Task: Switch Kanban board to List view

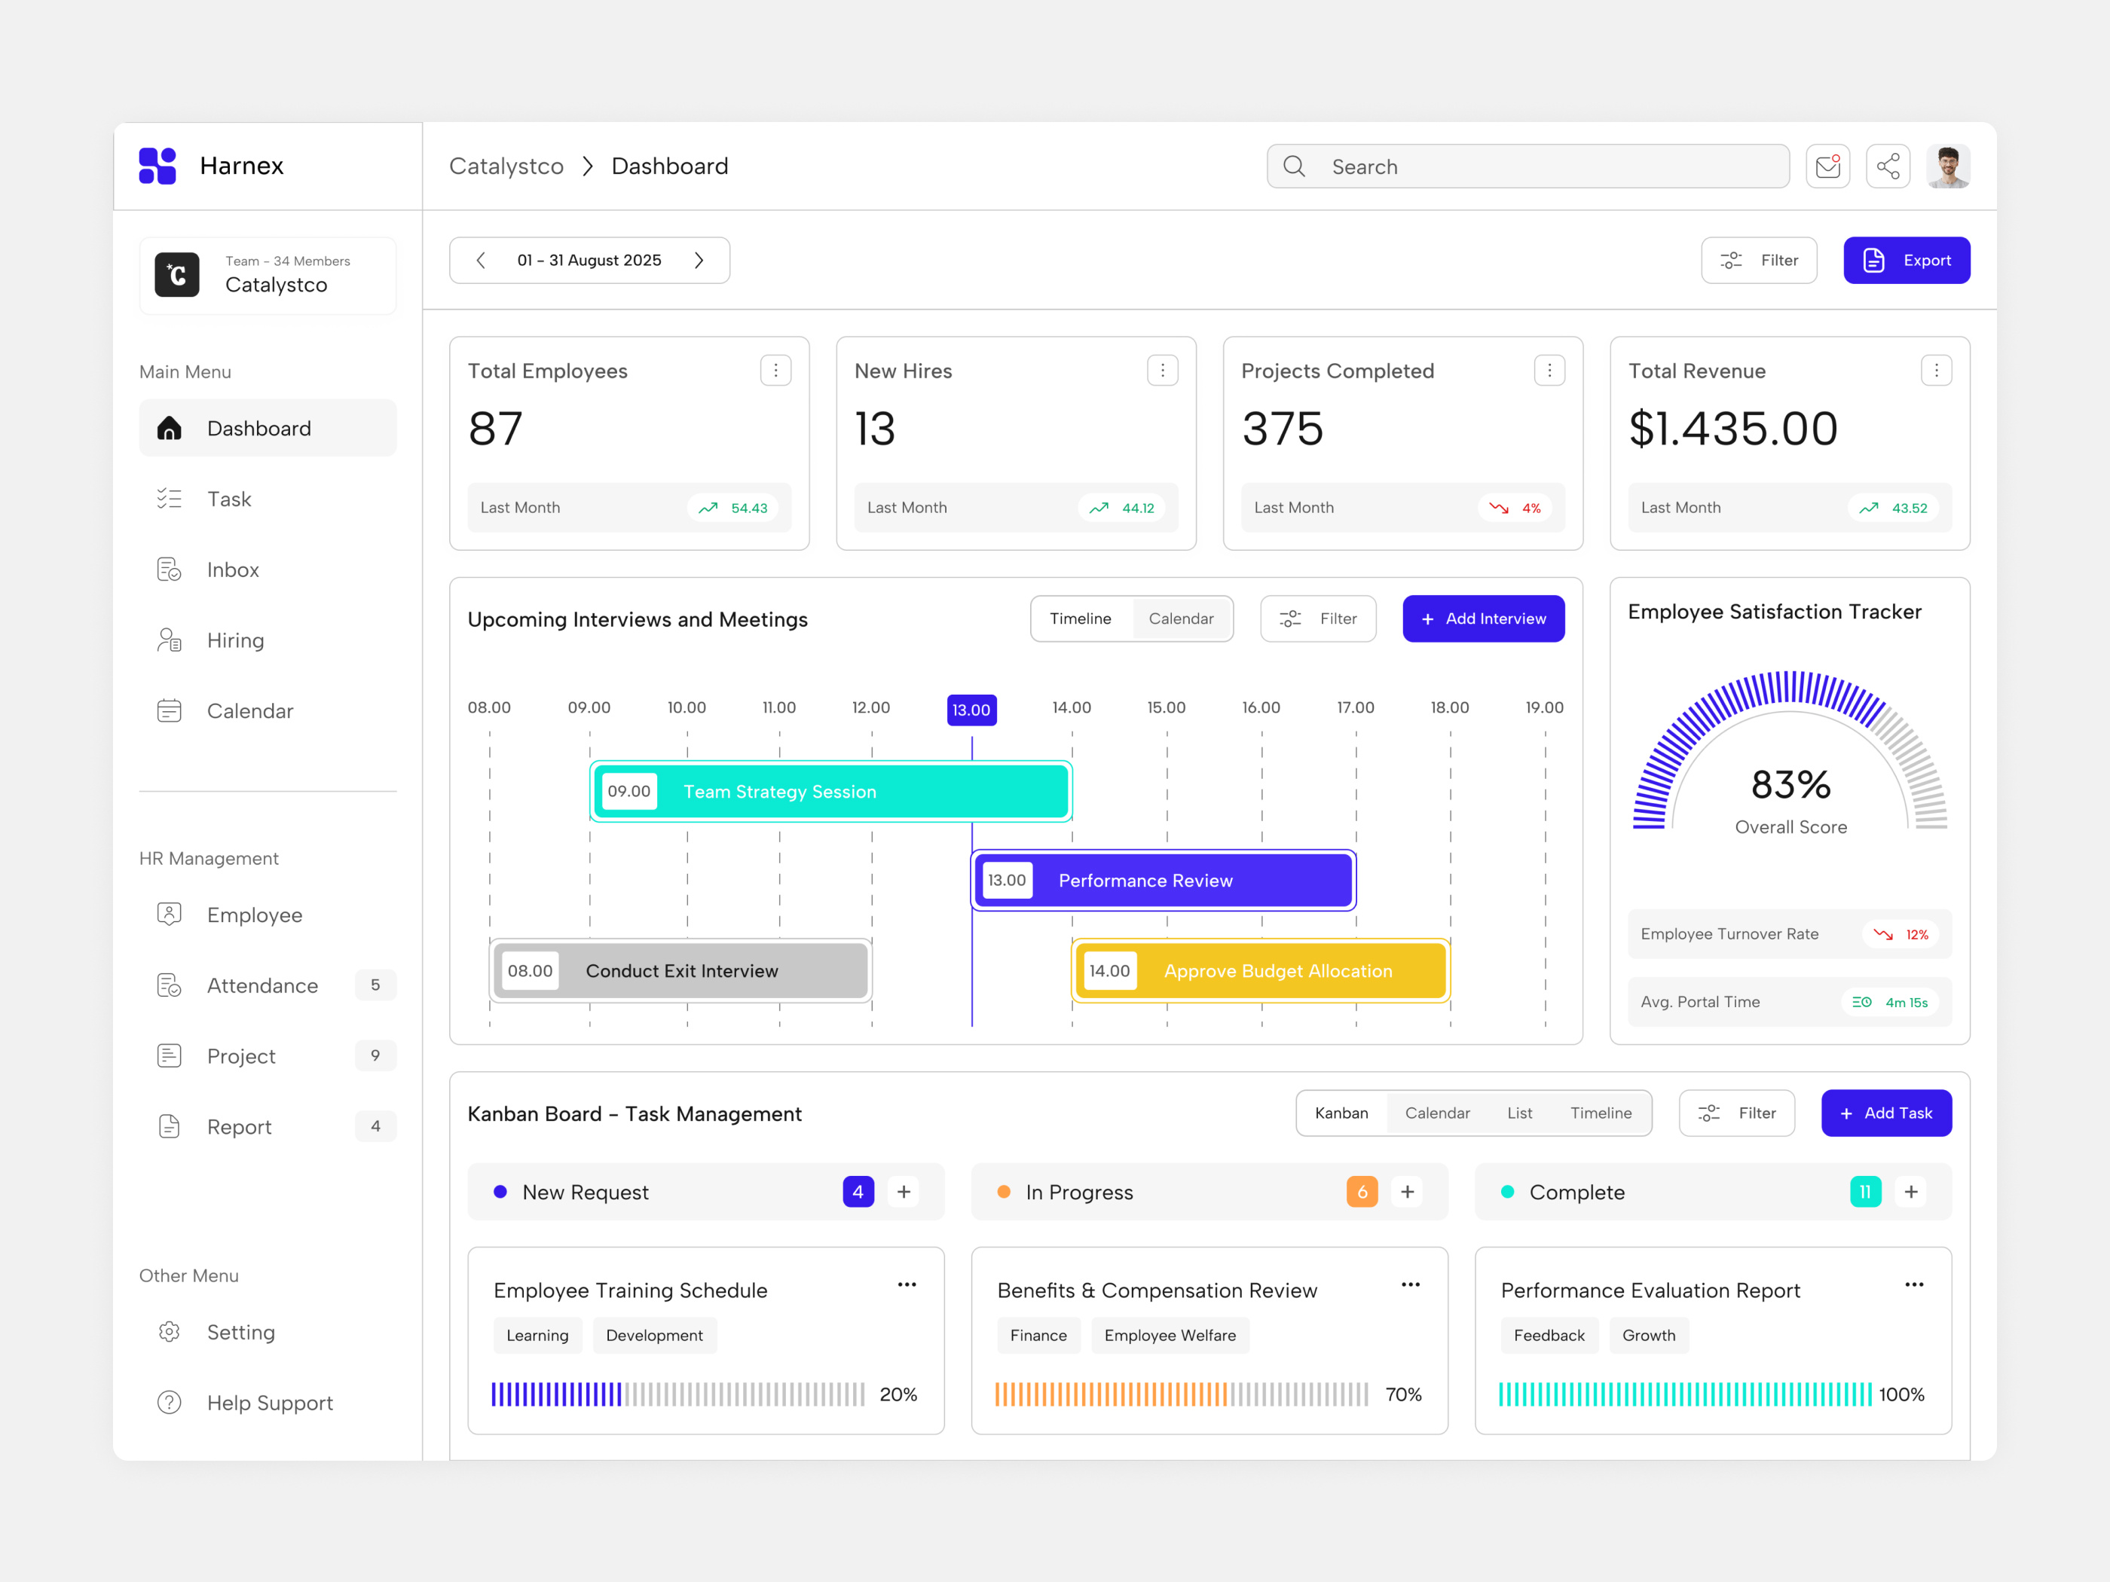Action: 1519,1113
